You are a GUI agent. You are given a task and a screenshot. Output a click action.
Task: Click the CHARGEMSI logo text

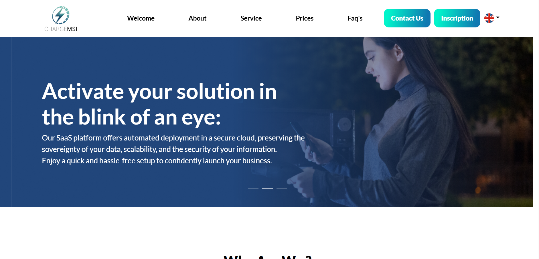(x=61, y=29)
